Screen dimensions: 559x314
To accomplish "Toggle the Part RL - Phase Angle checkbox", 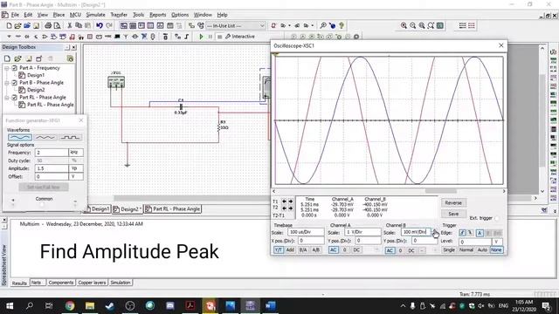I will 15,97.
